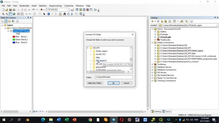Image resolution: width=219 pixels, height=123 pixels.
Task: Select the Zoom Out tool
Action: (x=7, y=14)
